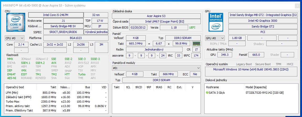Click the Rozhranie column header
Viewport: 302px width, 117px height.
tap(224, 87)
